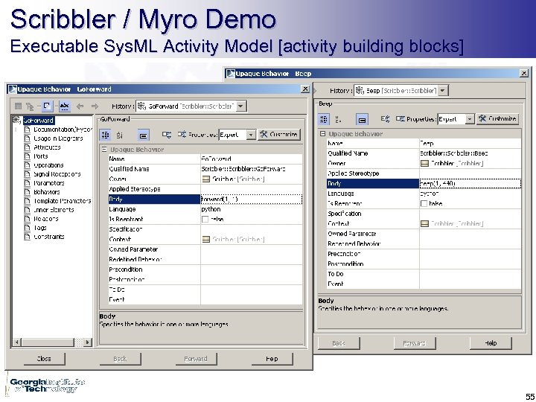Select categorized view icon in GoForward properties panel
This screenshot has width=536, height=402.
coord(105,135)
